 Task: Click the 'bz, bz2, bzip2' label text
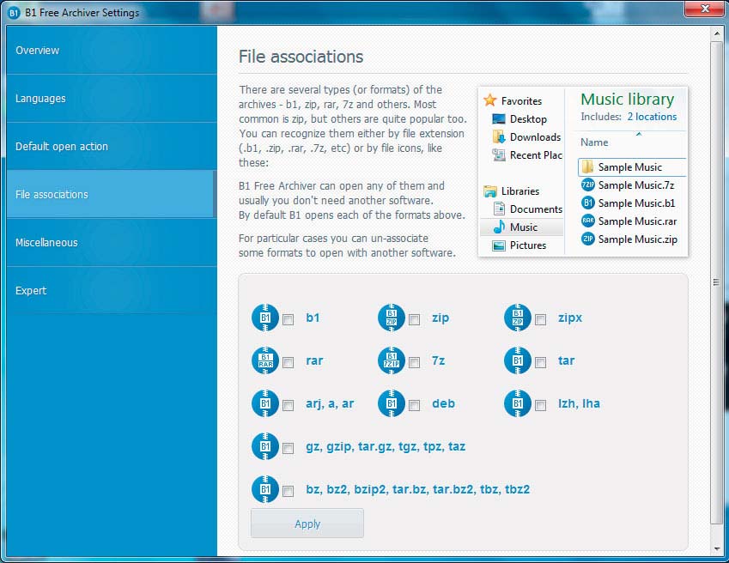pos(417,489)
